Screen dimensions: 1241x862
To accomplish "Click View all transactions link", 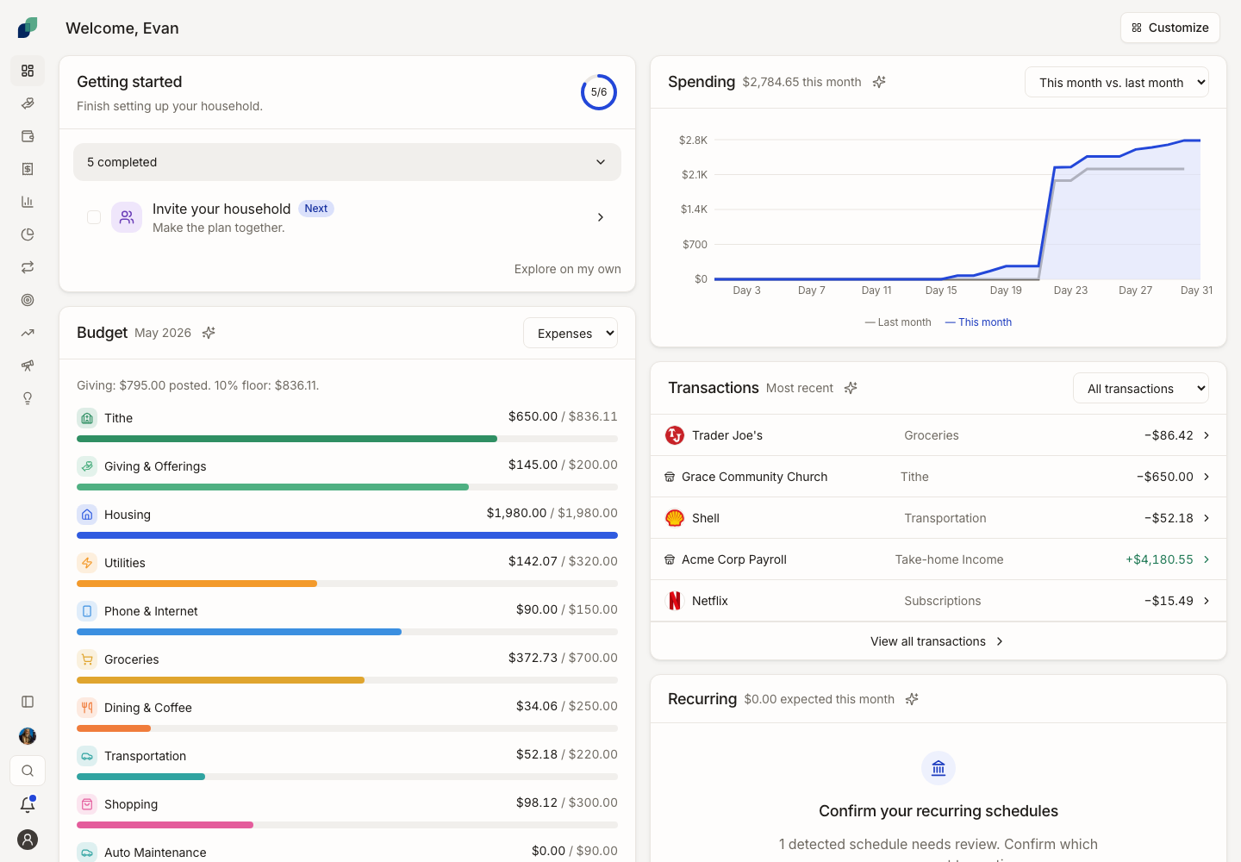I will (x=938, y=641).
